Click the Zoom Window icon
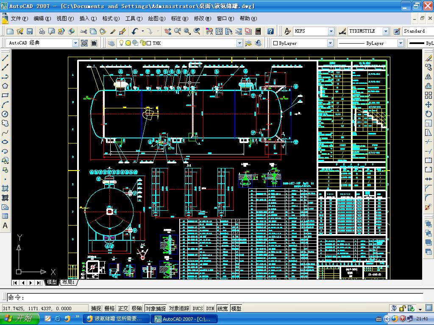Screen dimensions: 434x325 pyautogui.click(x=187, y=31)
